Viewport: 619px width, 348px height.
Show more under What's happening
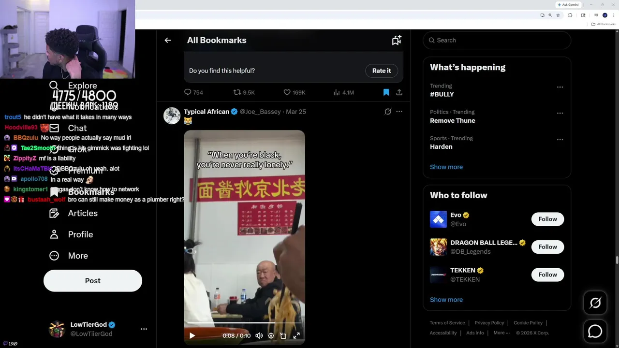(446, 167)
